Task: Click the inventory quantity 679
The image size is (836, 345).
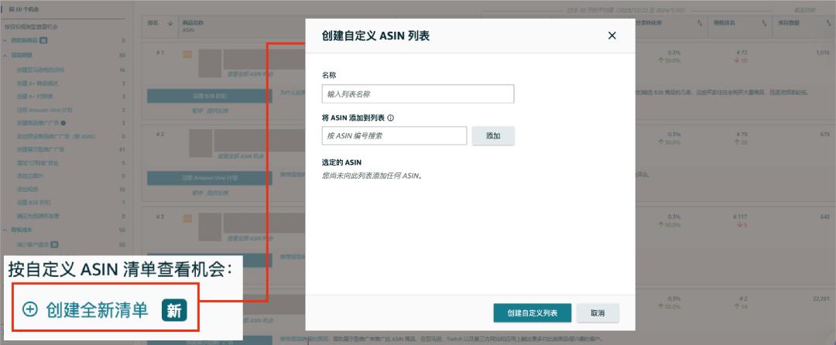Action: click(825, 134)
